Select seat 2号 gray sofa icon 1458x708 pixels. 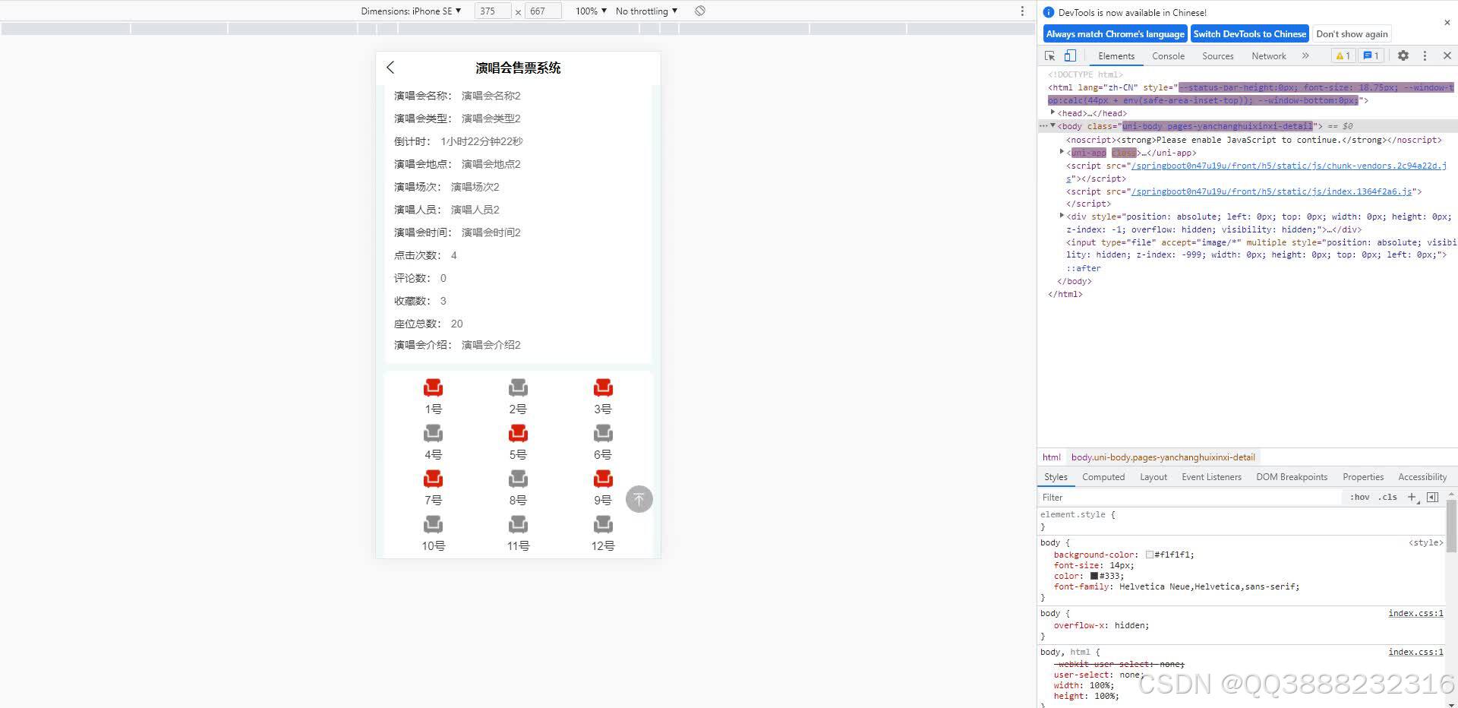(x=518, y=388)
